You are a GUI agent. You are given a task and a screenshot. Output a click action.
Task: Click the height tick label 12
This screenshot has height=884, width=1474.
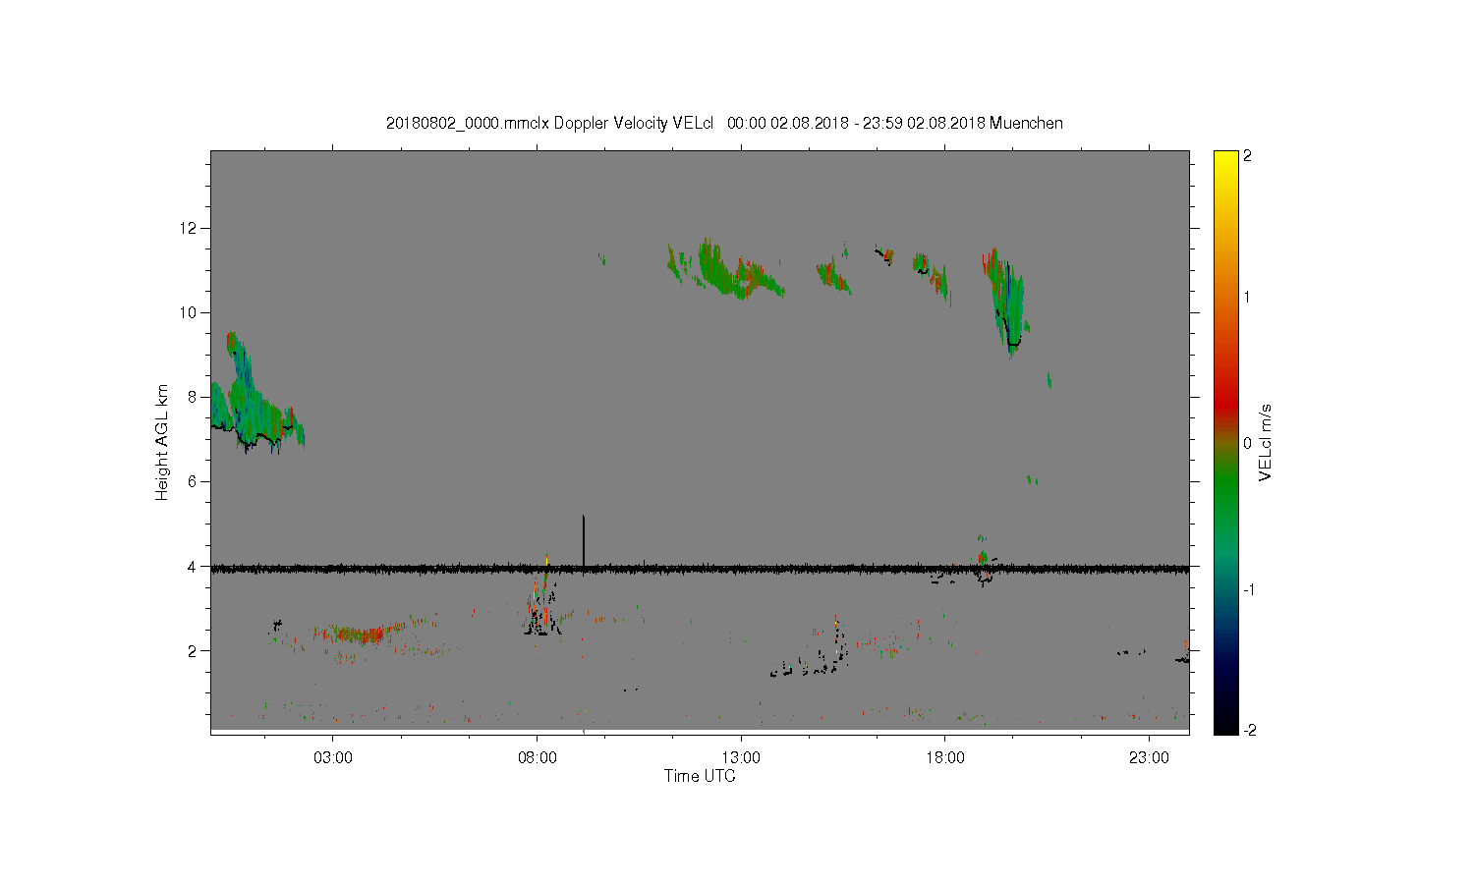(x=191, y=228)
